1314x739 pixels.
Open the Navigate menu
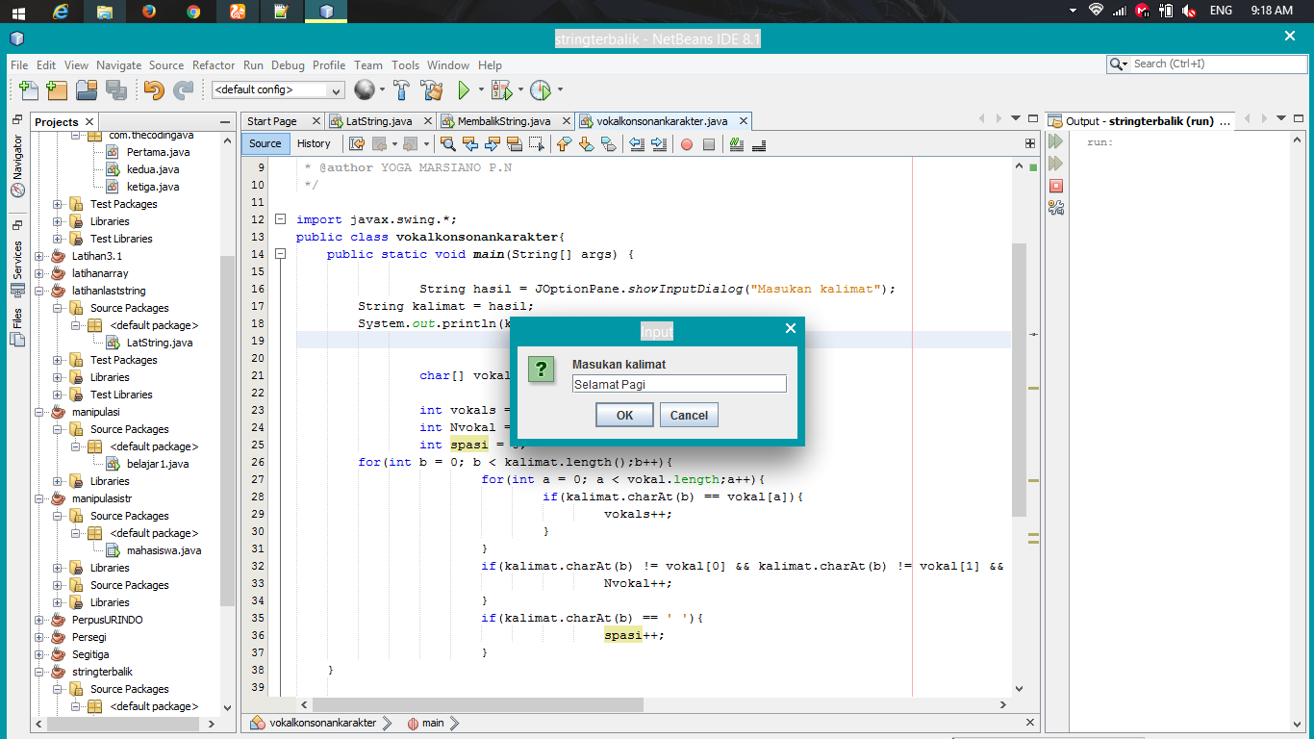pyautogui.click(x=118, y=65)
